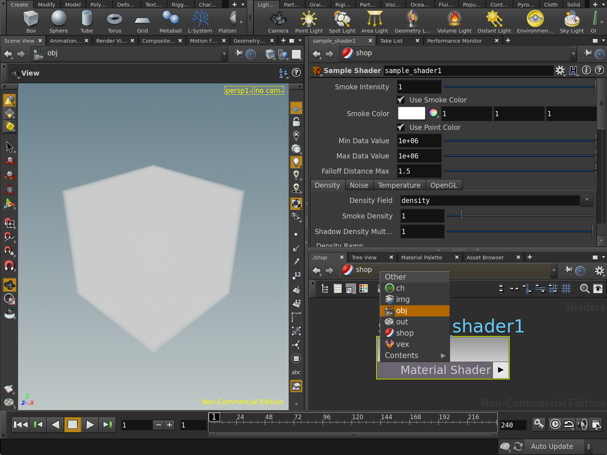Click the white Smoke Color swatch
607x455 pixels.
411,113
